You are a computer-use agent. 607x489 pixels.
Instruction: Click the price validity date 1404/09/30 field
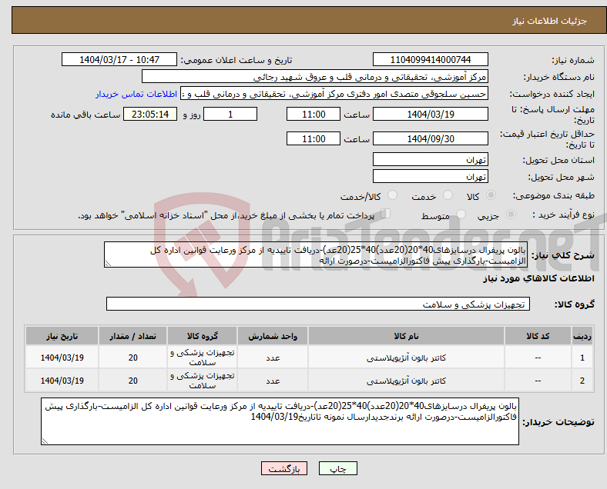click(x=430, y=138)
